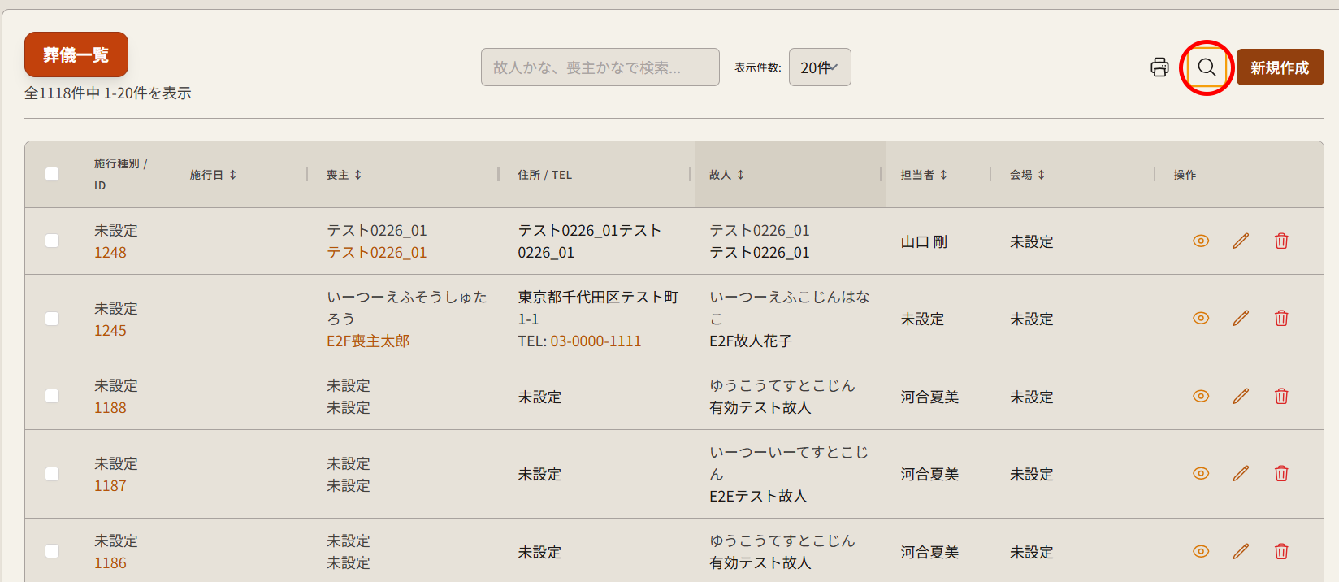View details of record 1187
This screenshot has width=1339, height=582.
pos(1200,474)
